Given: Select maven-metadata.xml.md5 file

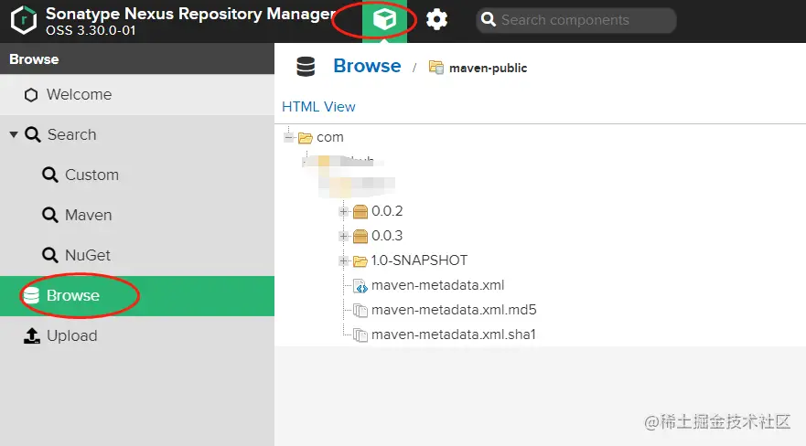Looking at the screenshot, I should (x=454, y=310).
